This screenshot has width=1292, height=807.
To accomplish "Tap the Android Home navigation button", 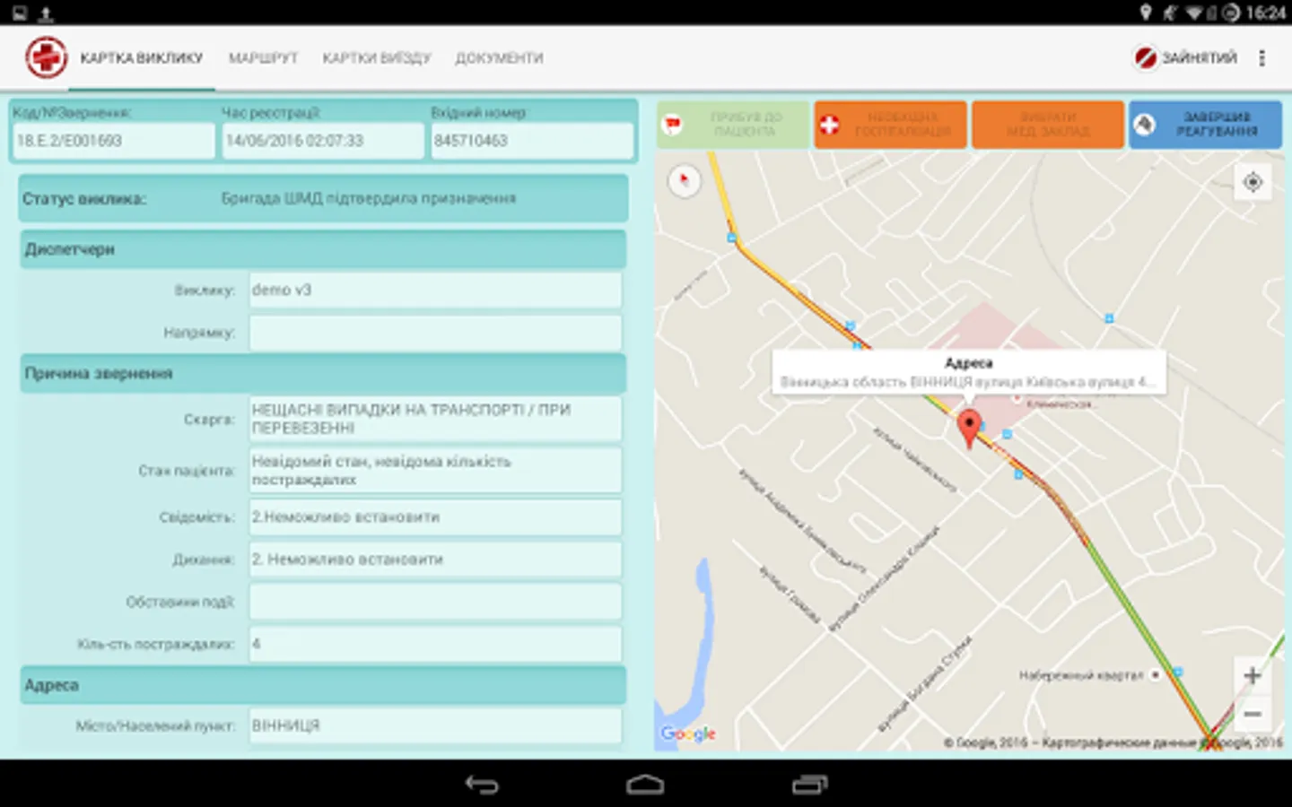I will pos(645,785).
